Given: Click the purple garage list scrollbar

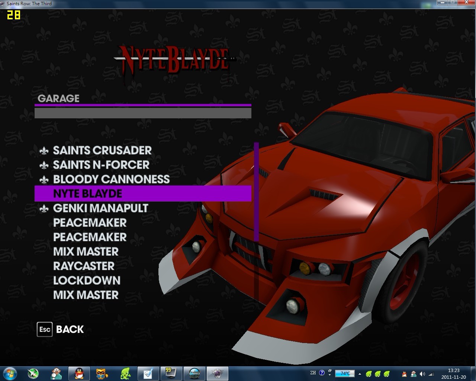Looking at the screenshot, I should click(x=256, y=192).
